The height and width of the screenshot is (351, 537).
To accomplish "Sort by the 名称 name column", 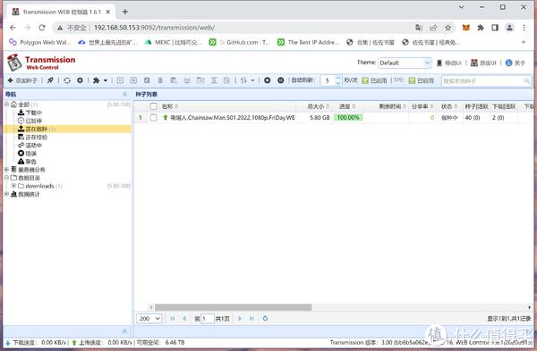I will point(169,106).
